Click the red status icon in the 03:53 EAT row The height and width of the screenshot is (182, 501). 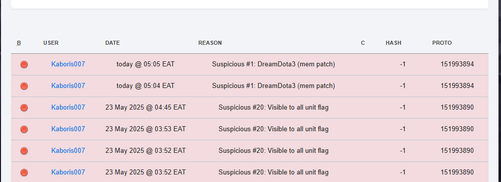click(24, 129)
